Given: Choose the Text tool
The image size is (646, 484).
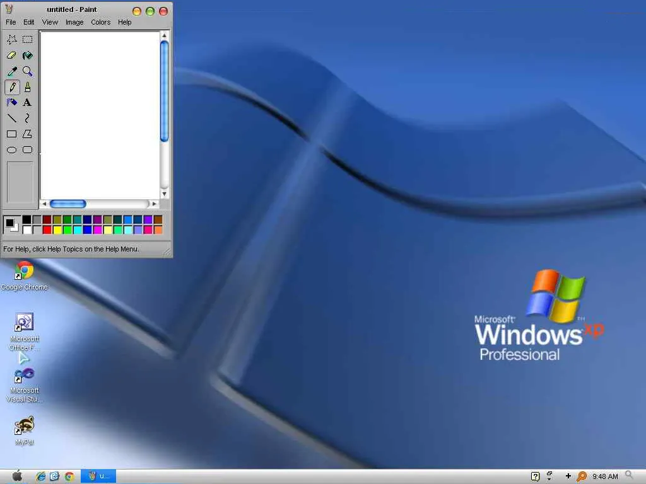Looking at the screenshot, I should coord(28,103).
